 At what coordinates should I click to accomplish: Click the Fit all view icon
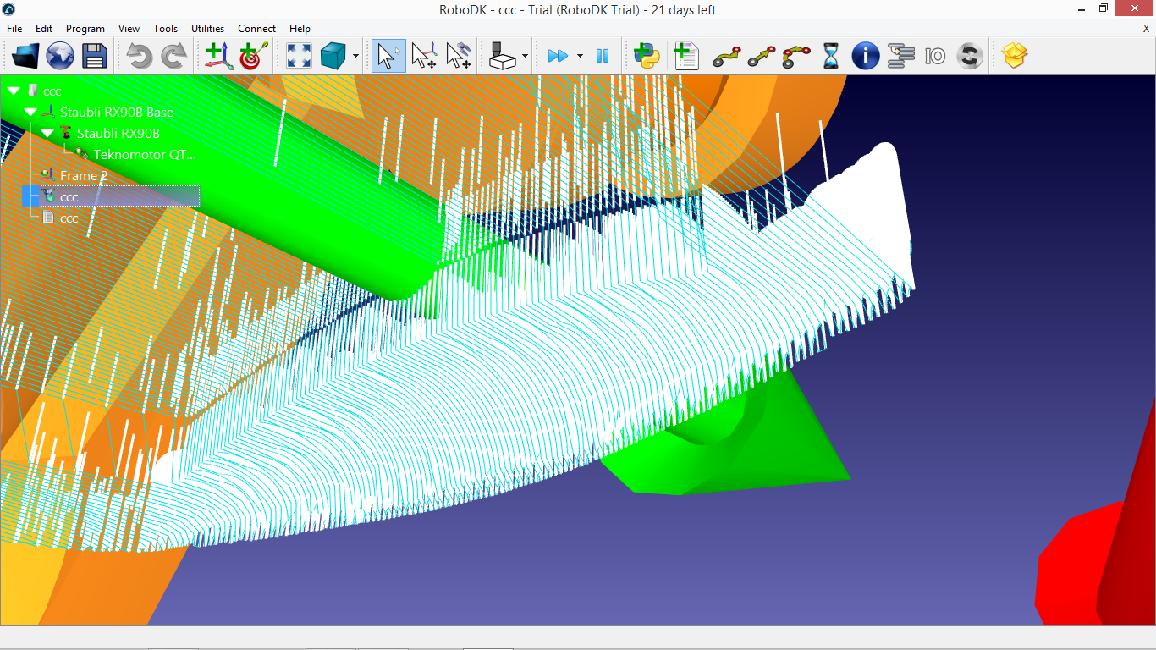click(299, 57)
